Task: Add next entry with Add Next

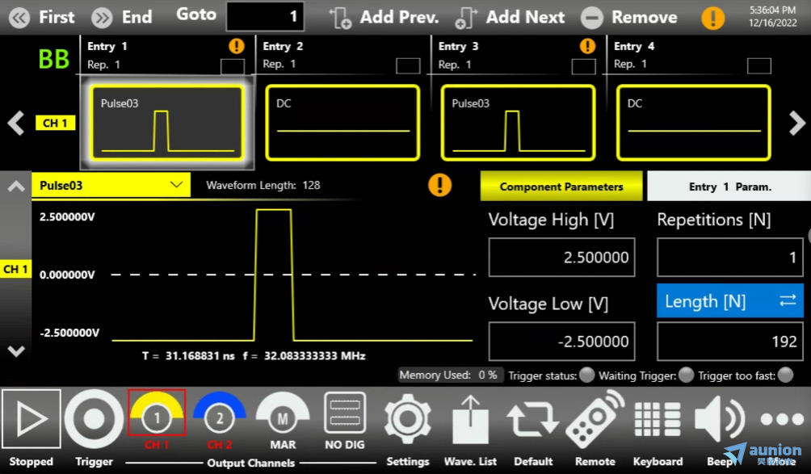Action: [510, 18]
